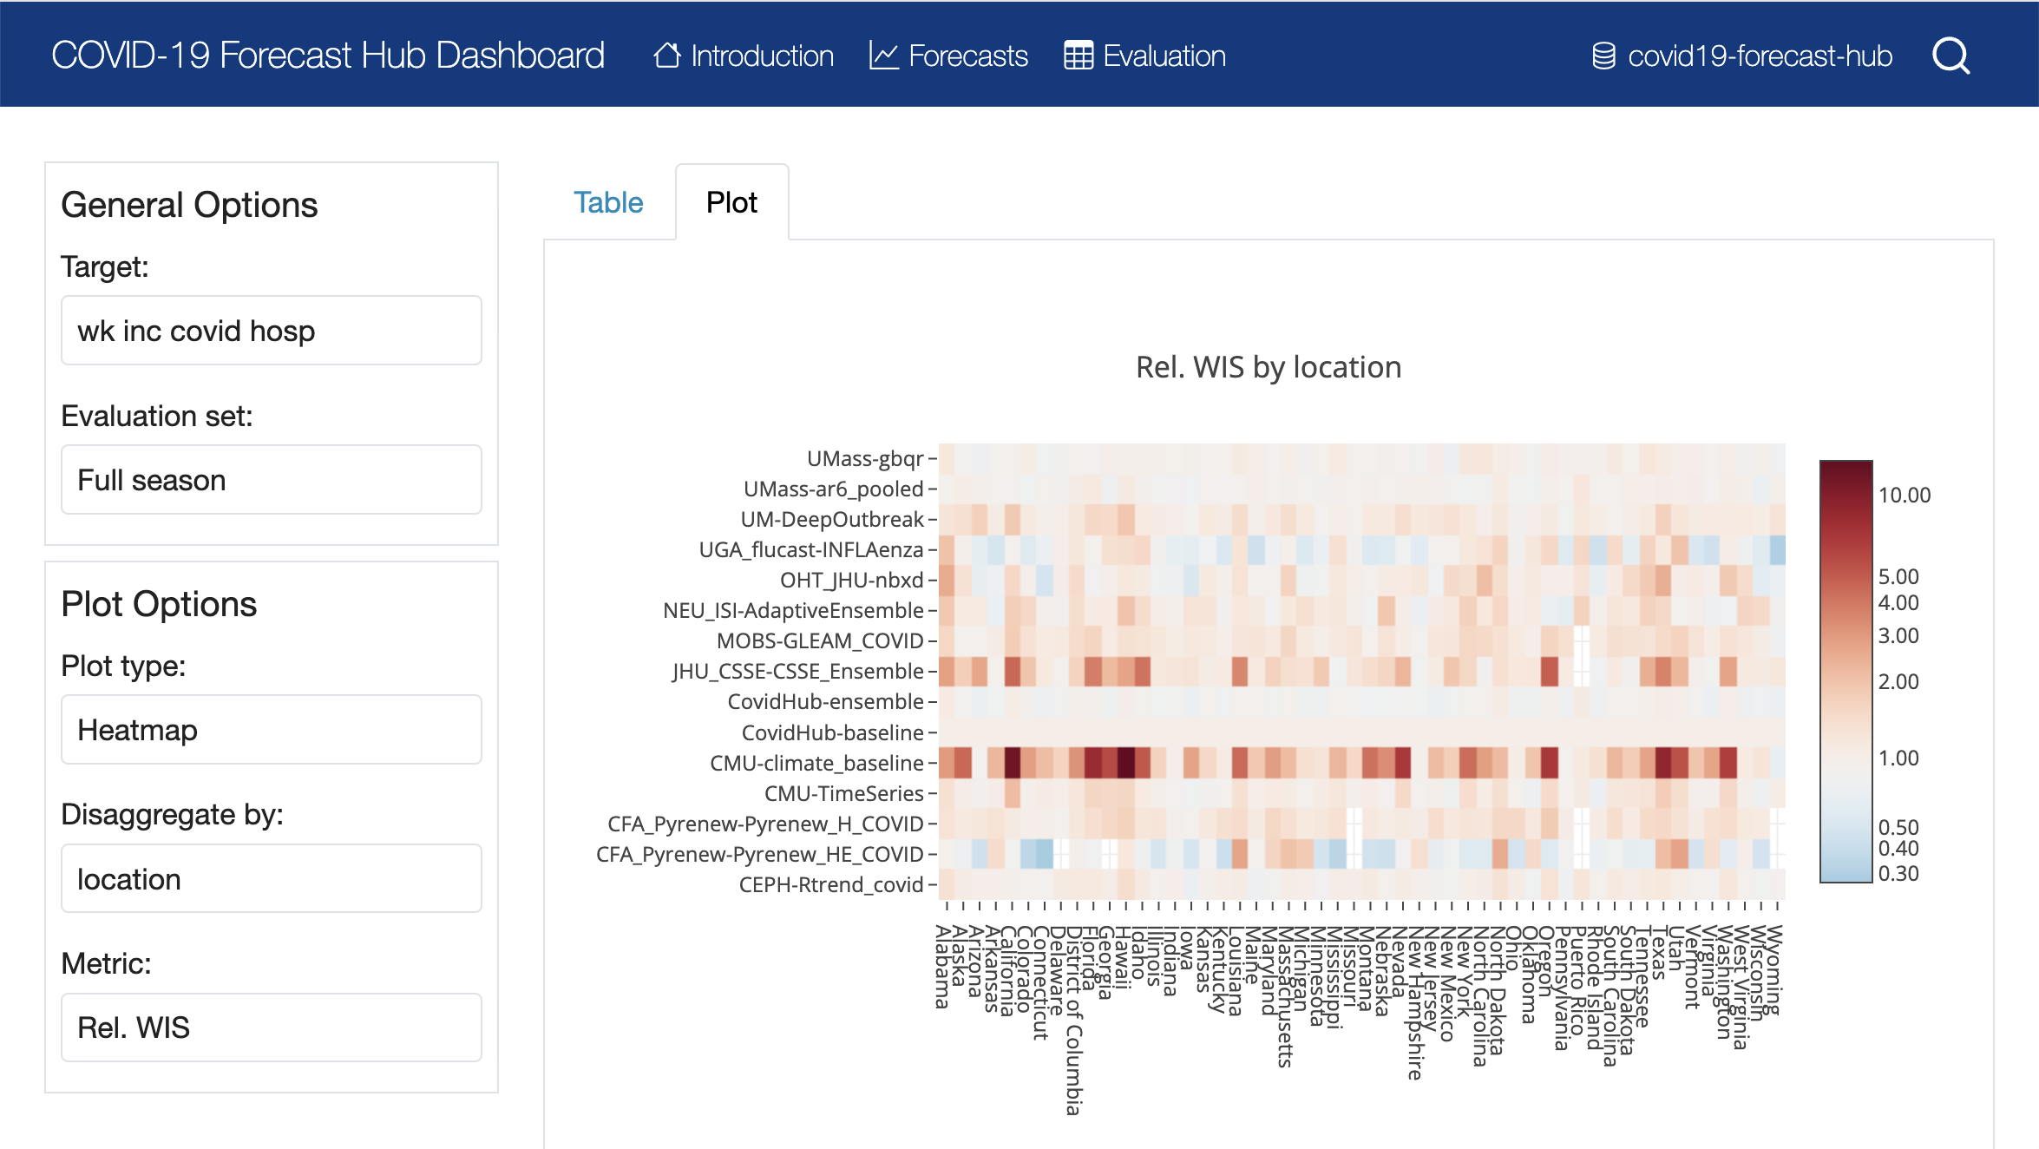Open covid19-forecast-hub repository link
The height and width of the screenshot is (1149, 2039).
[1742, 56]
